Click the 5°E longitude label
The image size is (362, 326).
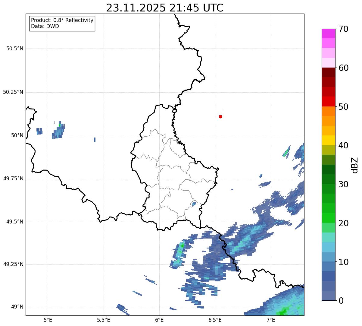click(48, 320)
